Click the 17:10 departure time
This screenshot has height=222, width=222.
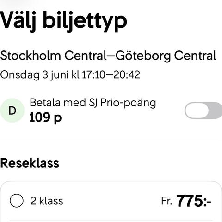tap(93, 75)
